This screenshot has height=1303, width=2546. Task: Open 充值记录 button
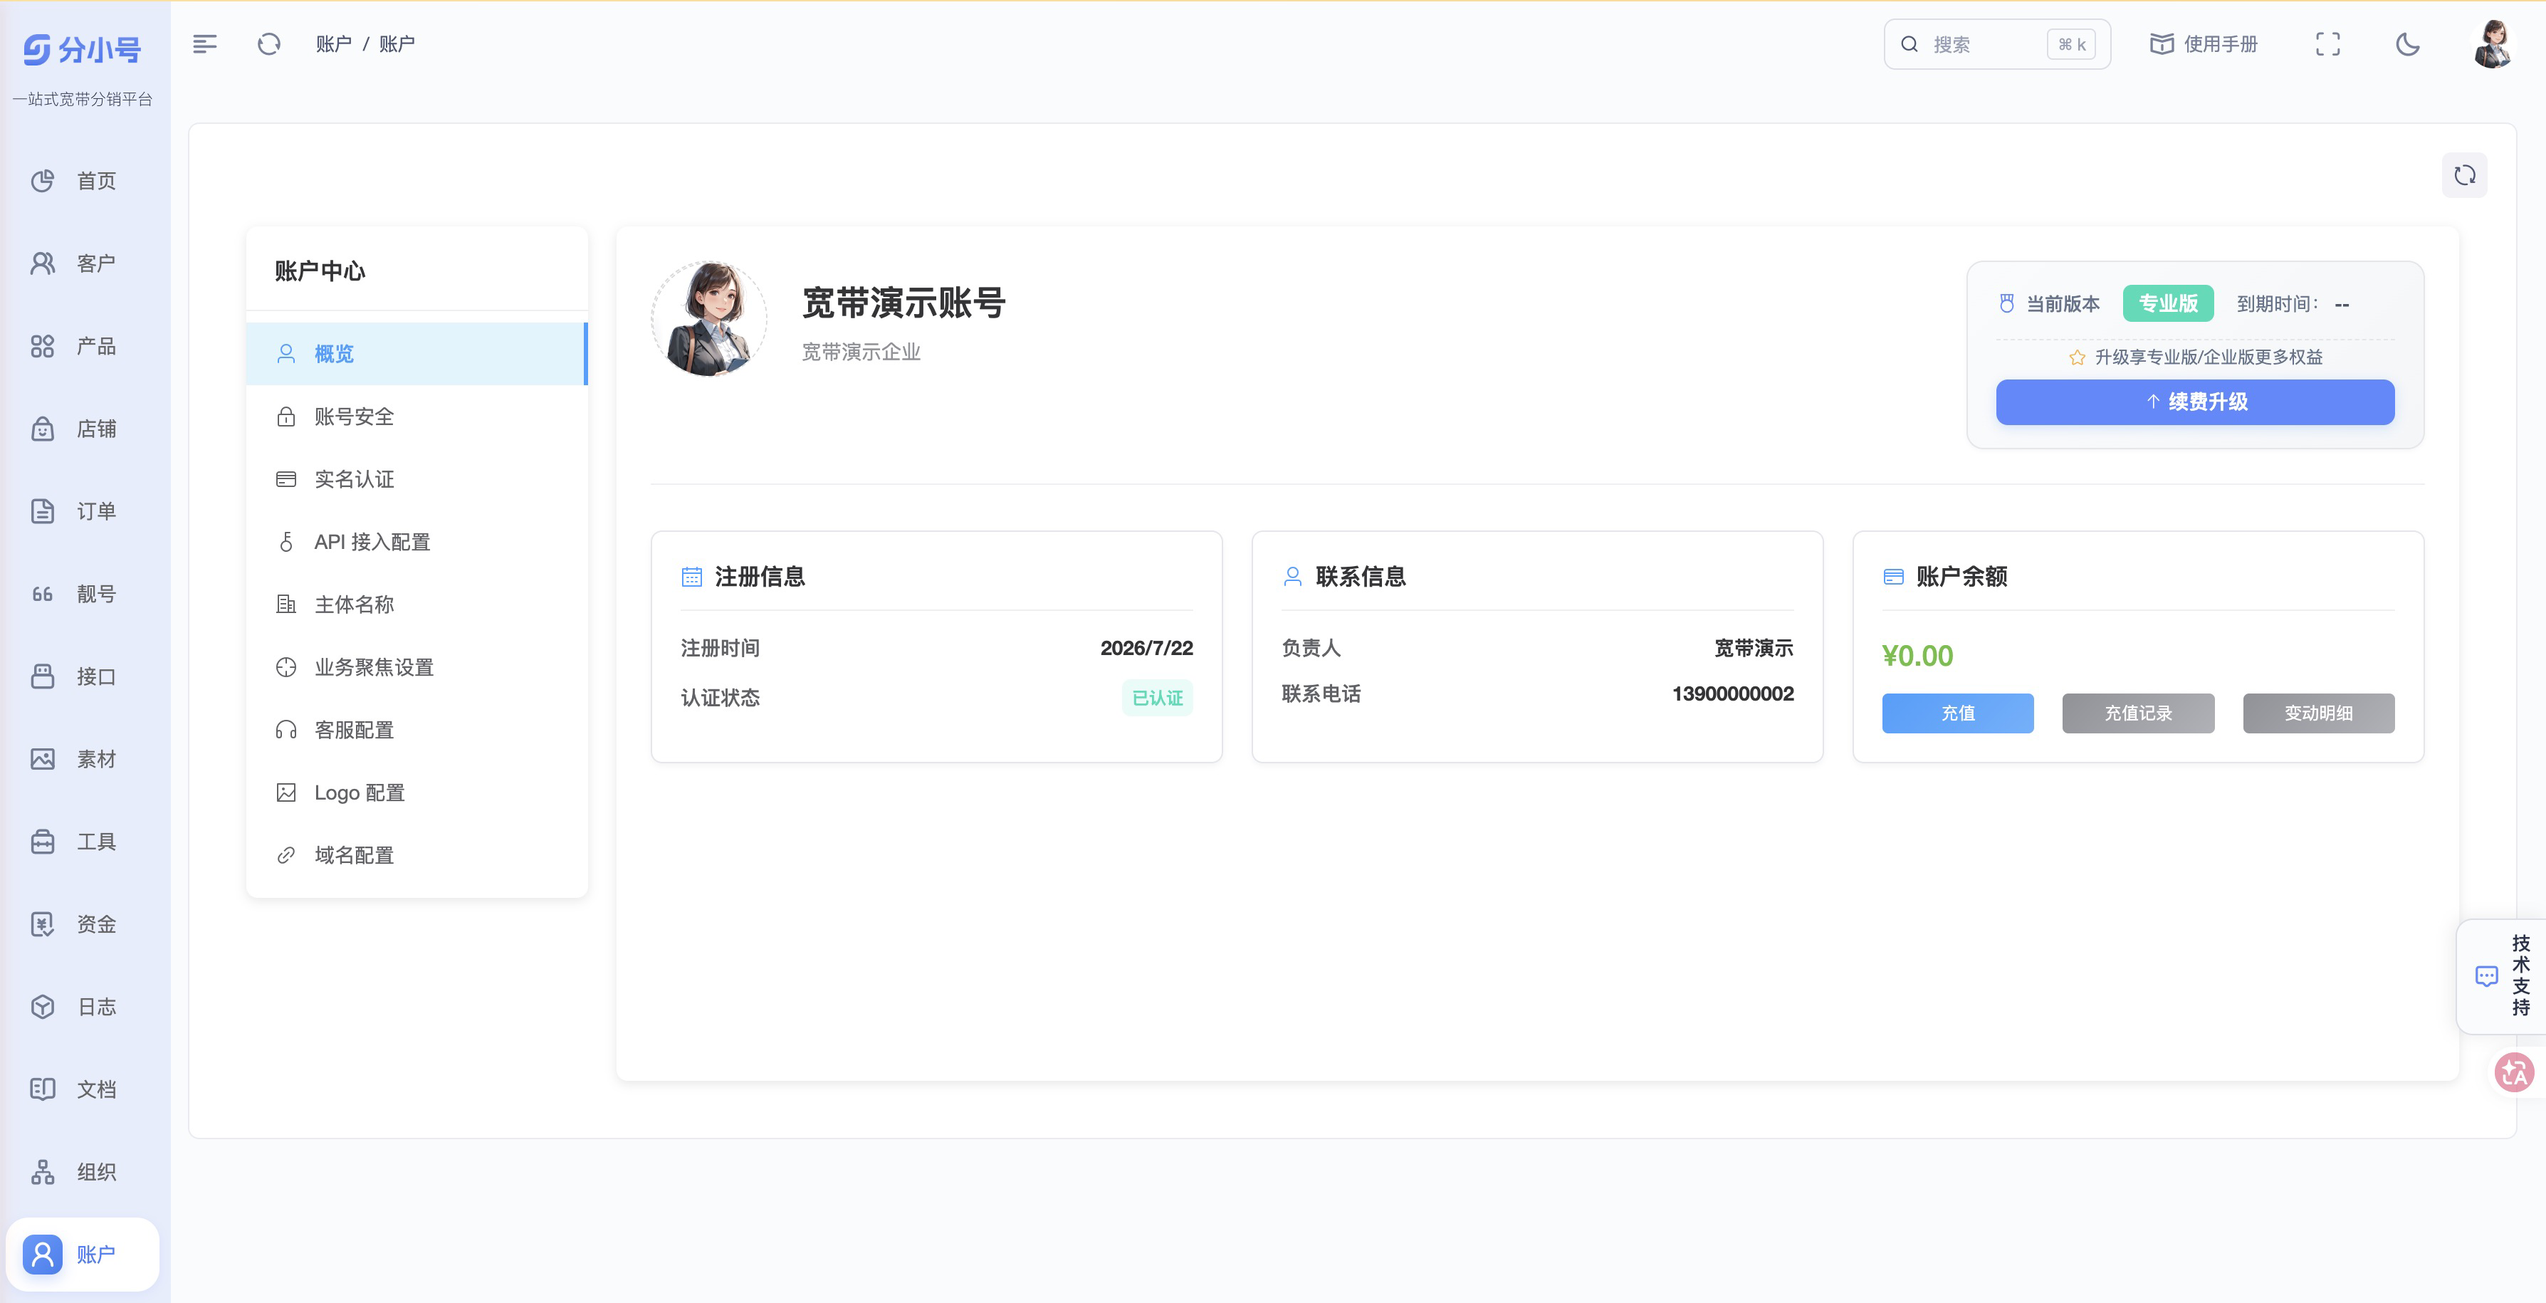[2138, 713]
